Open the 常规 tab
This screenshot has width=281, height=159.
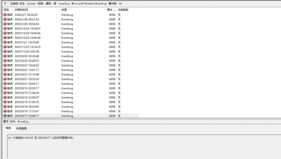8,128
